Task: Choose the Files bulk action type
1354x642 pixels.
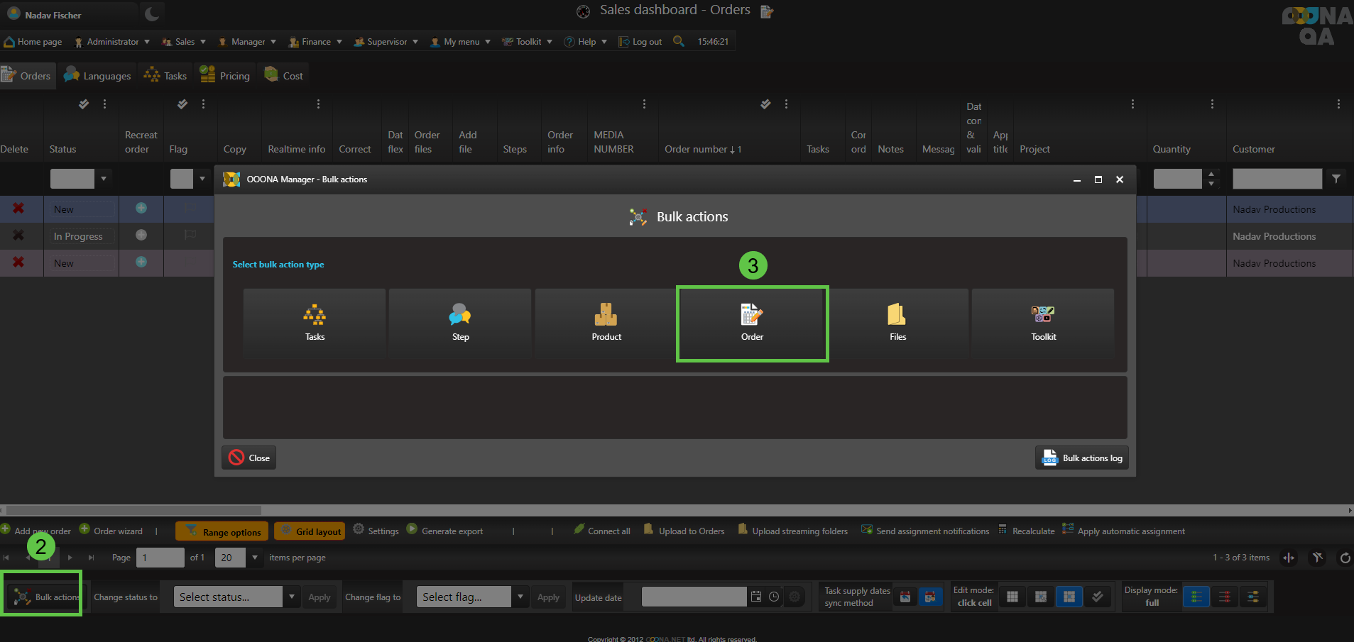Action: point(897,323)
